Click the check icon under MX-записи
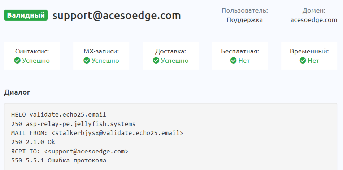 tap(86, 61)
